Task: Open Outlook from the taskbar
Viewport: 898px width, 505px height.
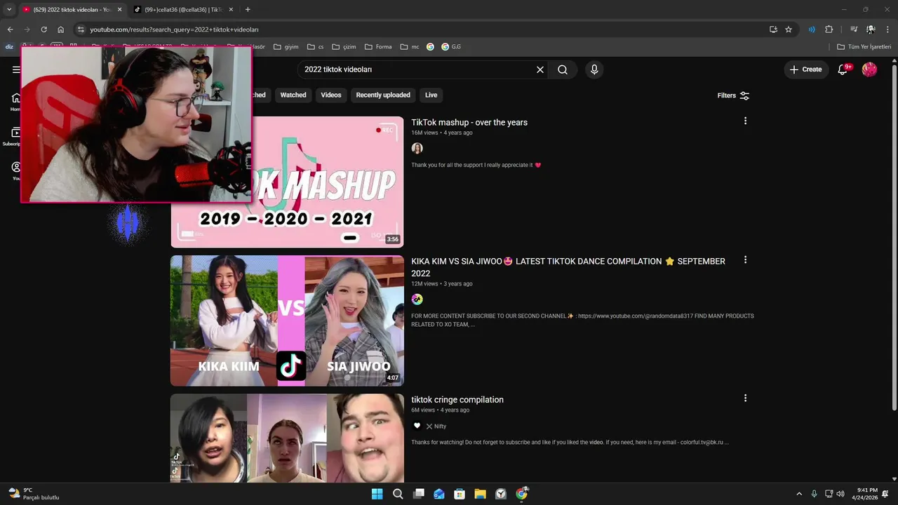Action: [x=439, y=494]
